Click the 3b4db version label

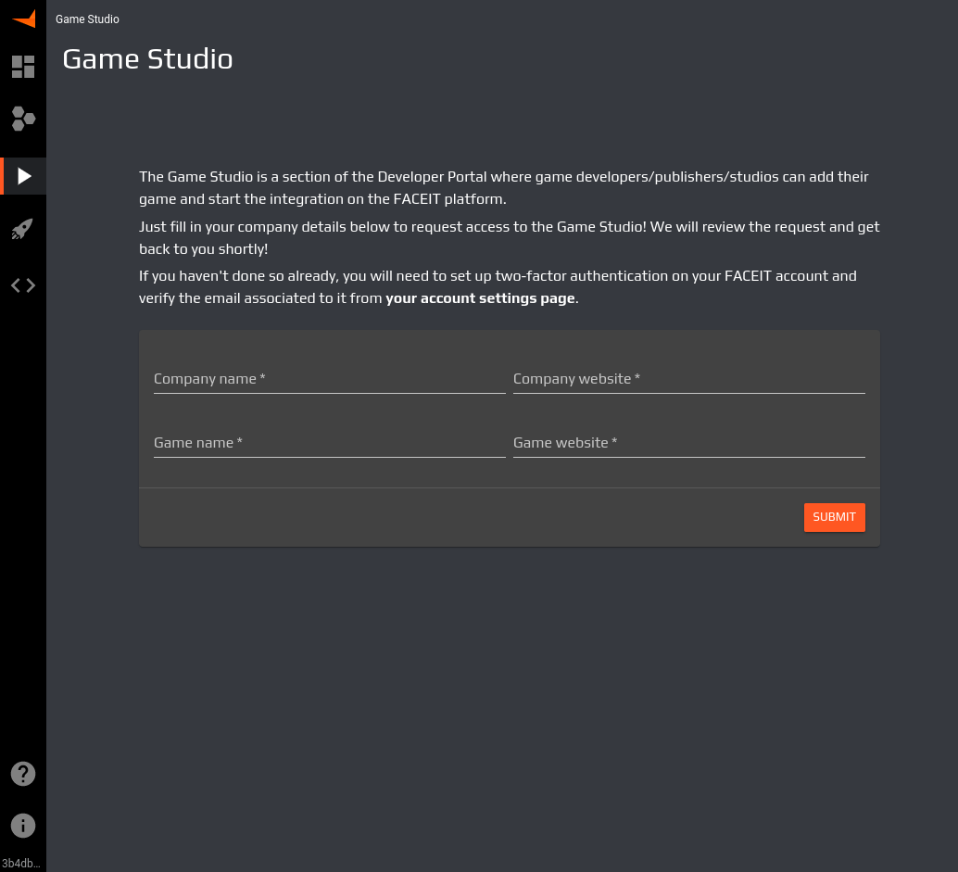[x=22, y=863]
